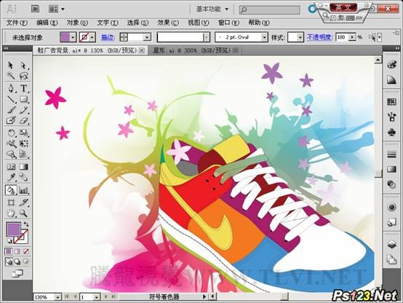Open stroke weight dropdown
The height and width of the screenshot is (303, 403).
tap(147, 38)
